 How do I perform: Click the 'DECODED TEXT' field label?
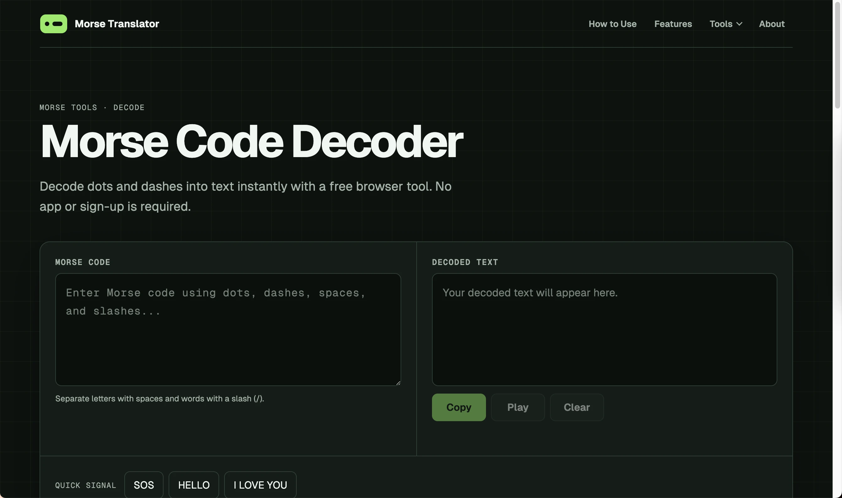pos(465,262)
